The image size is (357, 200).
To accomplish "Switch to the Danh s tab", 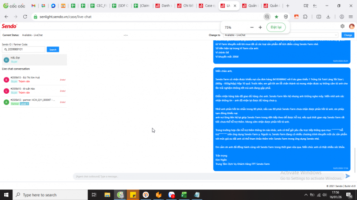I will pyautogui.click(x=164, y=6).
